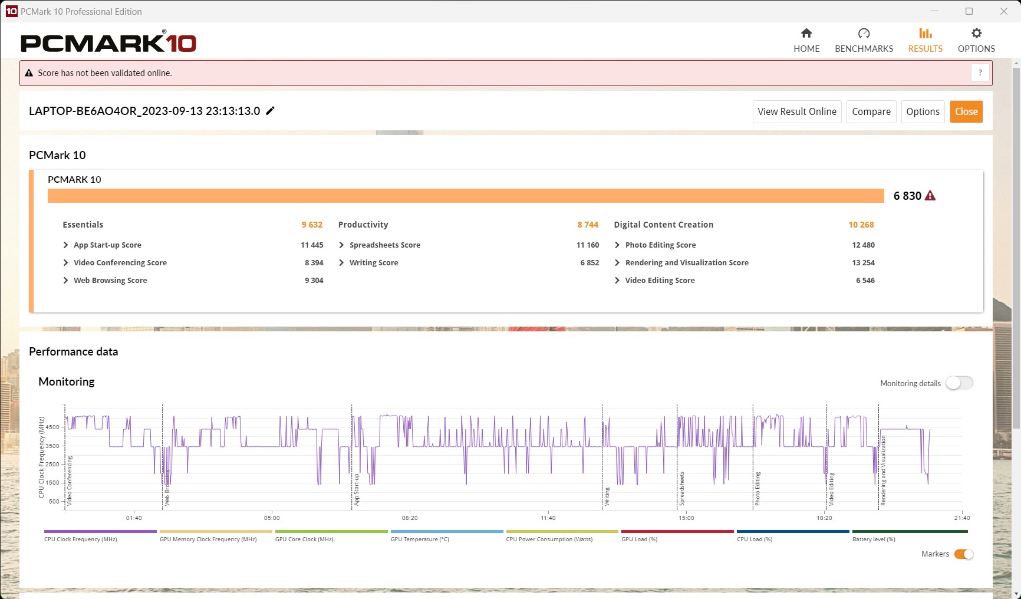Select GPU Core Clock legend swatch

(331, 531)
